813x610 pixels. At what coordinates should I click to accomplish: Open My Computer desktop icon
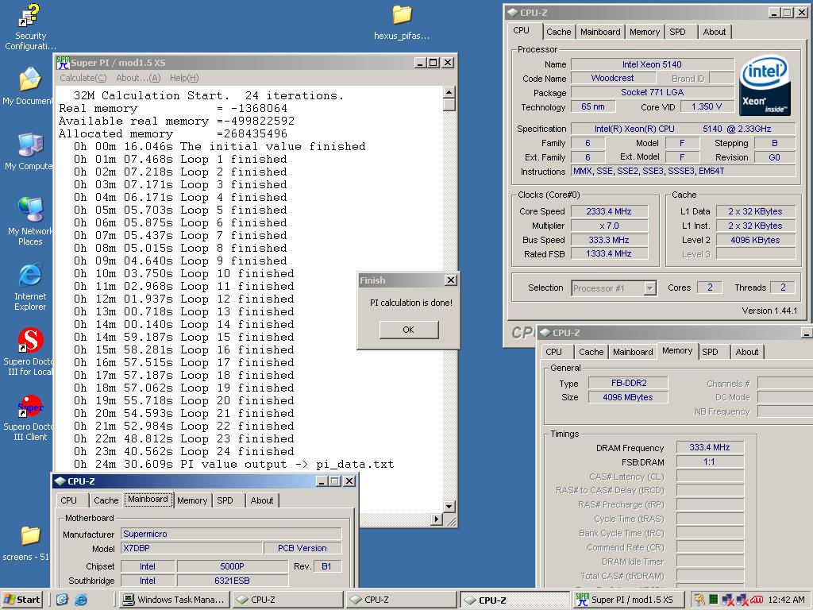pos(29,152)
